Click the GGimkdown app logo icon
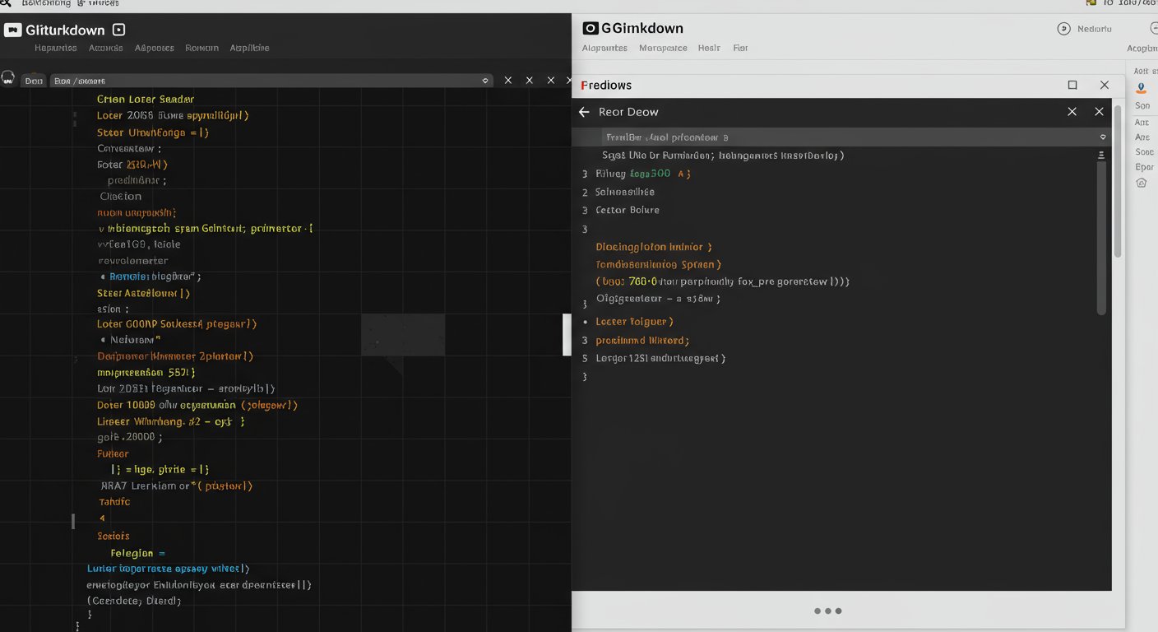The height and width of the screenshot is (632, 1158). (590, 27)
